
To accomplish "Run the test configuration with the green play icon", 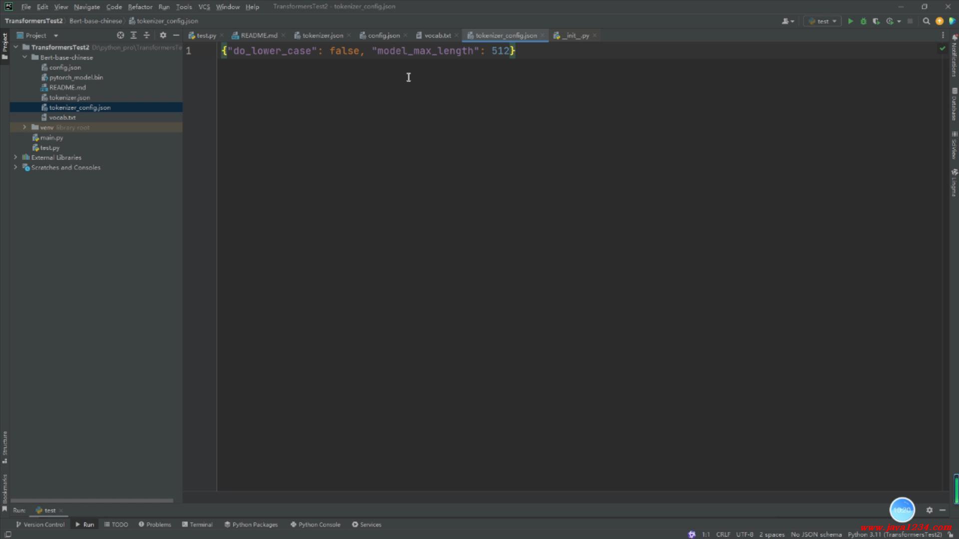I will [850, 21].
